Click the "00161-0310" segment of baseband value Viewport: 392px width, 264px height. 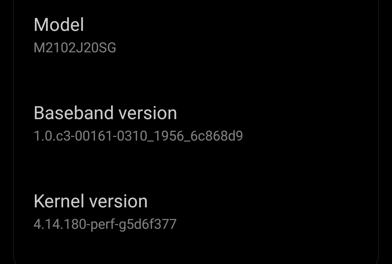111,136
